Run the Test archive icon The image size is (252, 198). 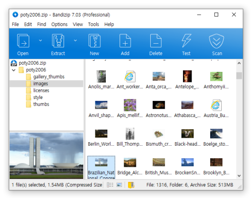coord(186,41)
